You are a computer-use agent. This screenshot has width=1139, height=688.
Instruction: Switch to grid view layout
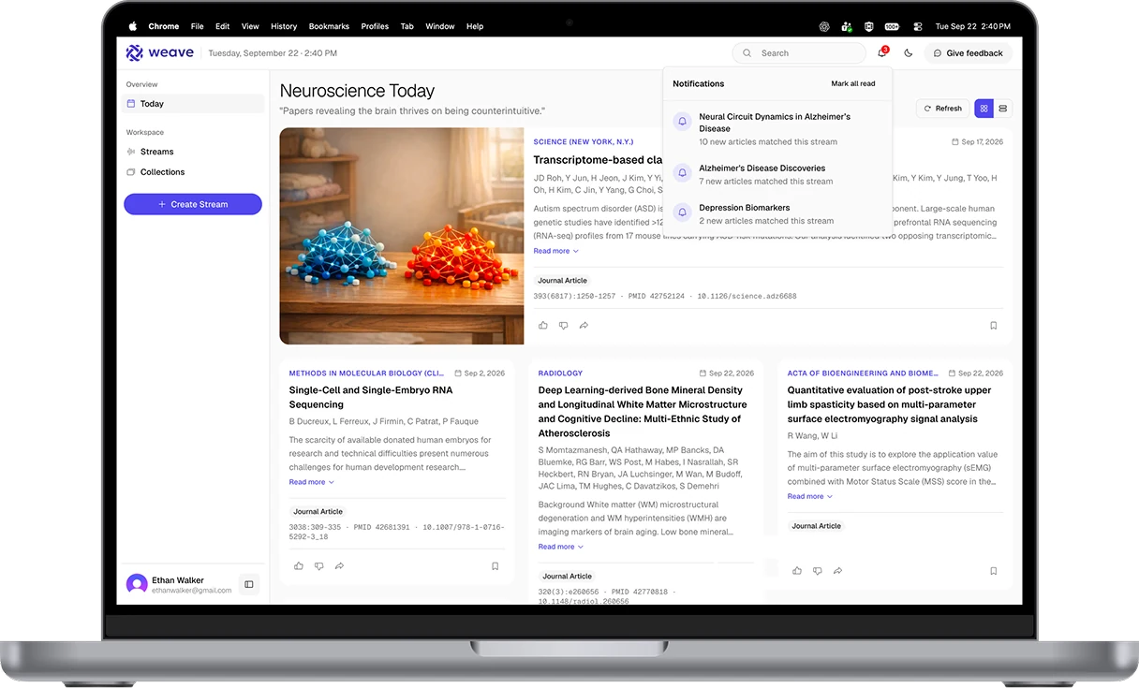(984, 109)
